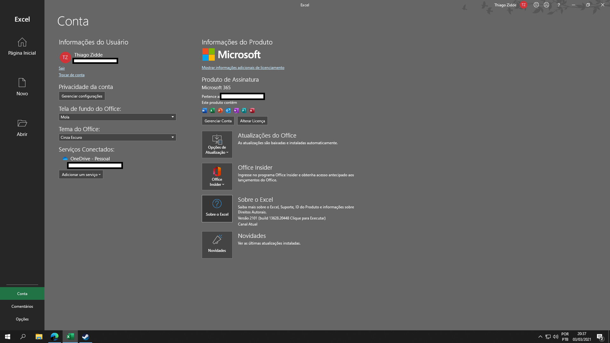Click the Canal Atual text
Image resolution: width=610 pixels, height=343 pixels.
click(247, 224)
